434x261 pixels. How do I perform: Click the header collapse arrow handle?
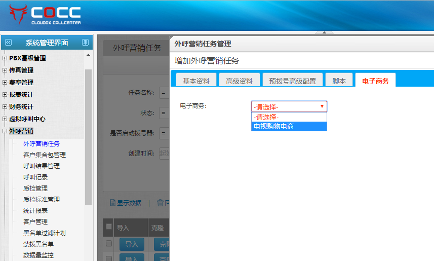[x=324, y=33]
